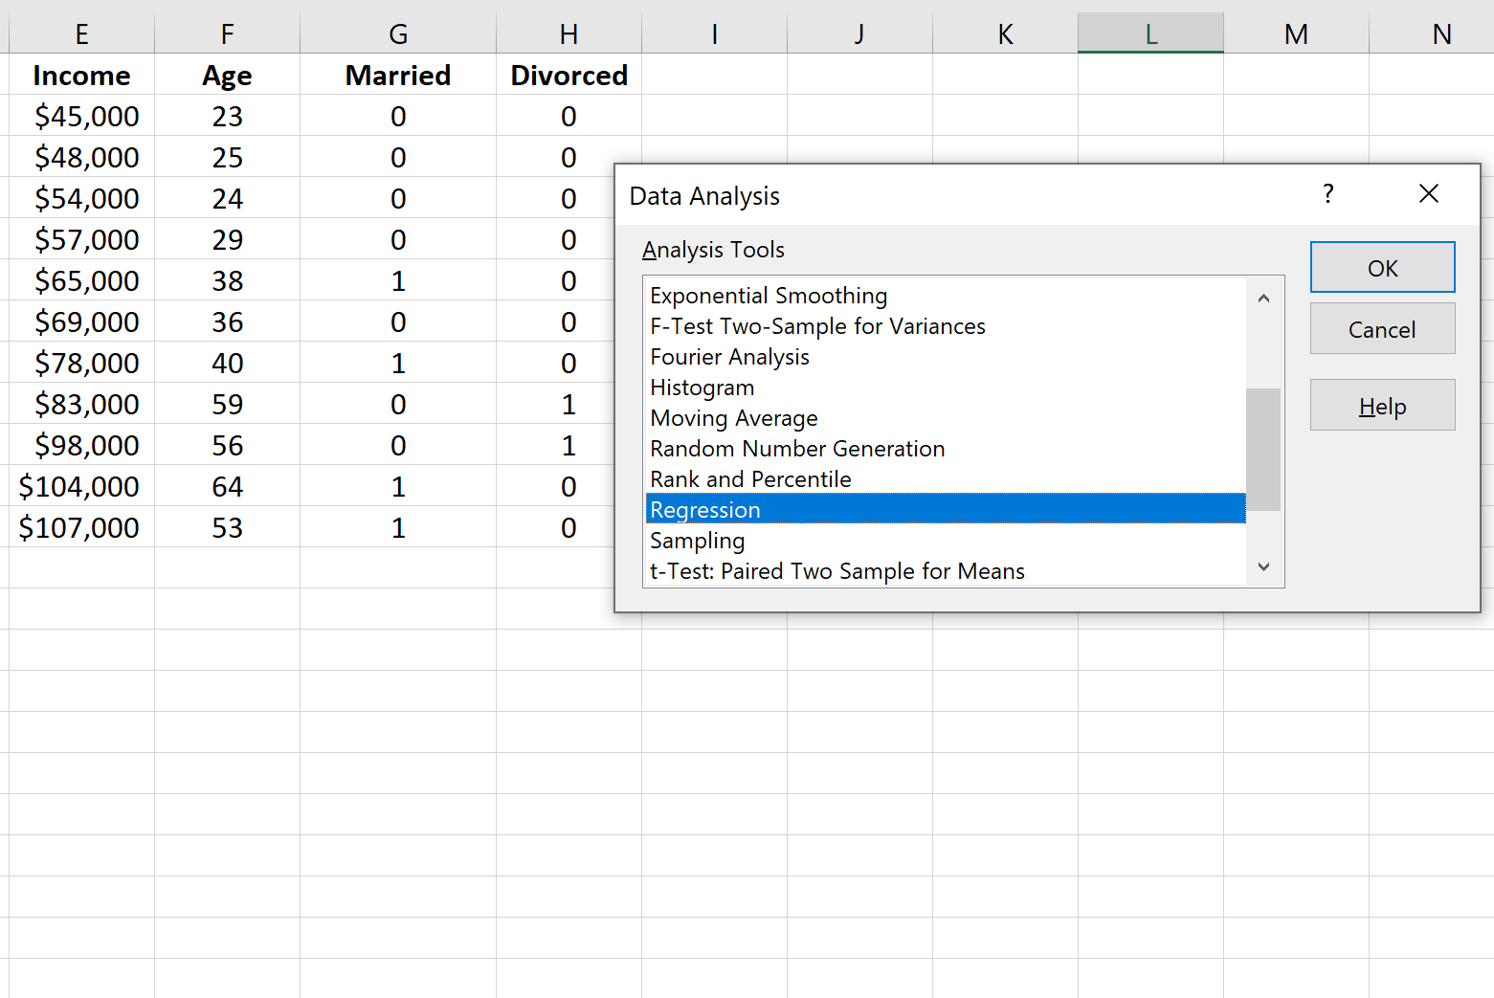Choose Fourier Analysis from the list
The height and width of the screenshot is (998, 1494).
tap(728, 356)
